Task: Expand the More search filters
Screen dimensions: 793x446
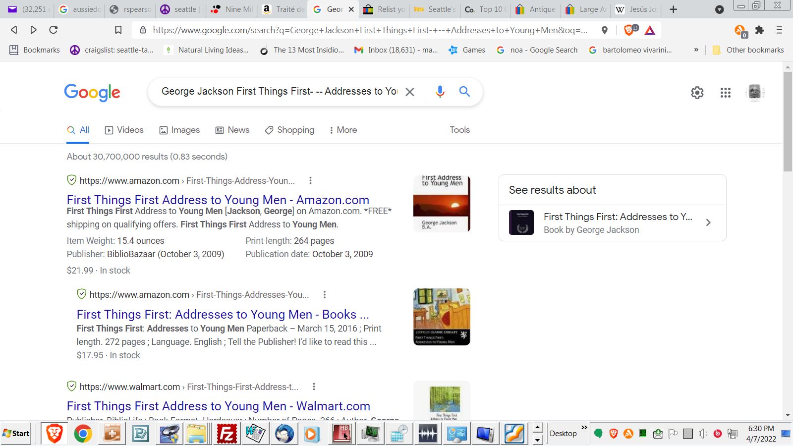Action: 343,130
